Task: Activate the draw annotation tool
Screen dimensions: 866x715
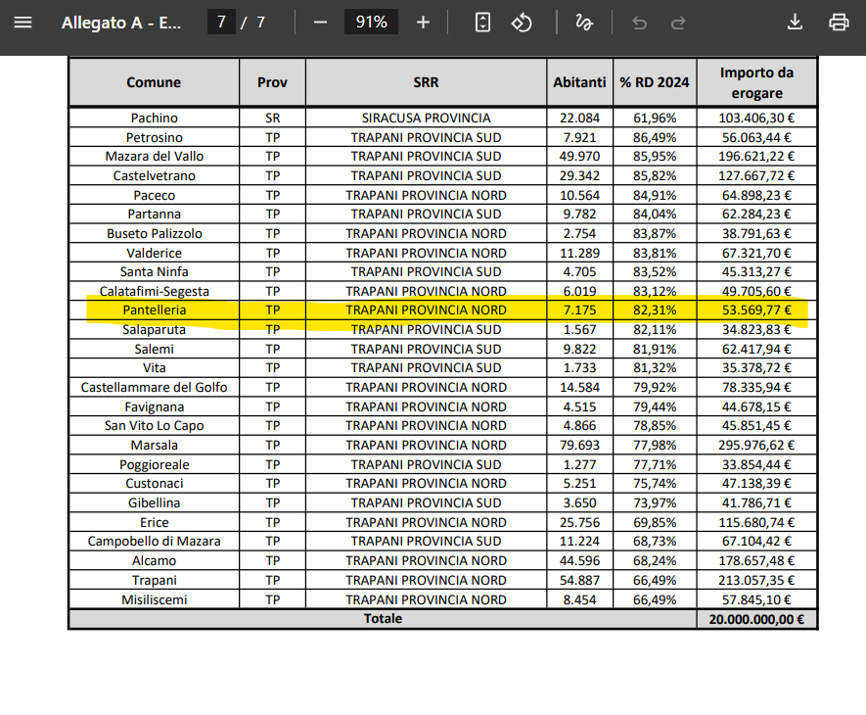Action: pos(584,23)
